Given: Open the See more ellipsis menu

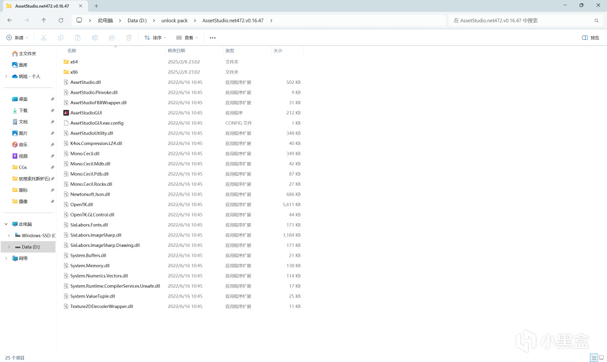Looking at the screenshot, I should pos(212,37).
